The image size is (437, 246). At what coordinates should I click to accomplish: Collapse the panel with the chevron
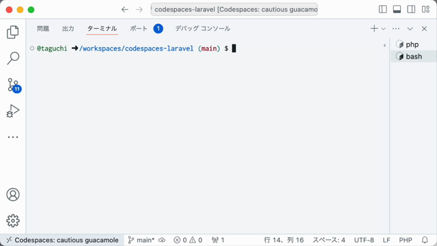click(410, 29)
